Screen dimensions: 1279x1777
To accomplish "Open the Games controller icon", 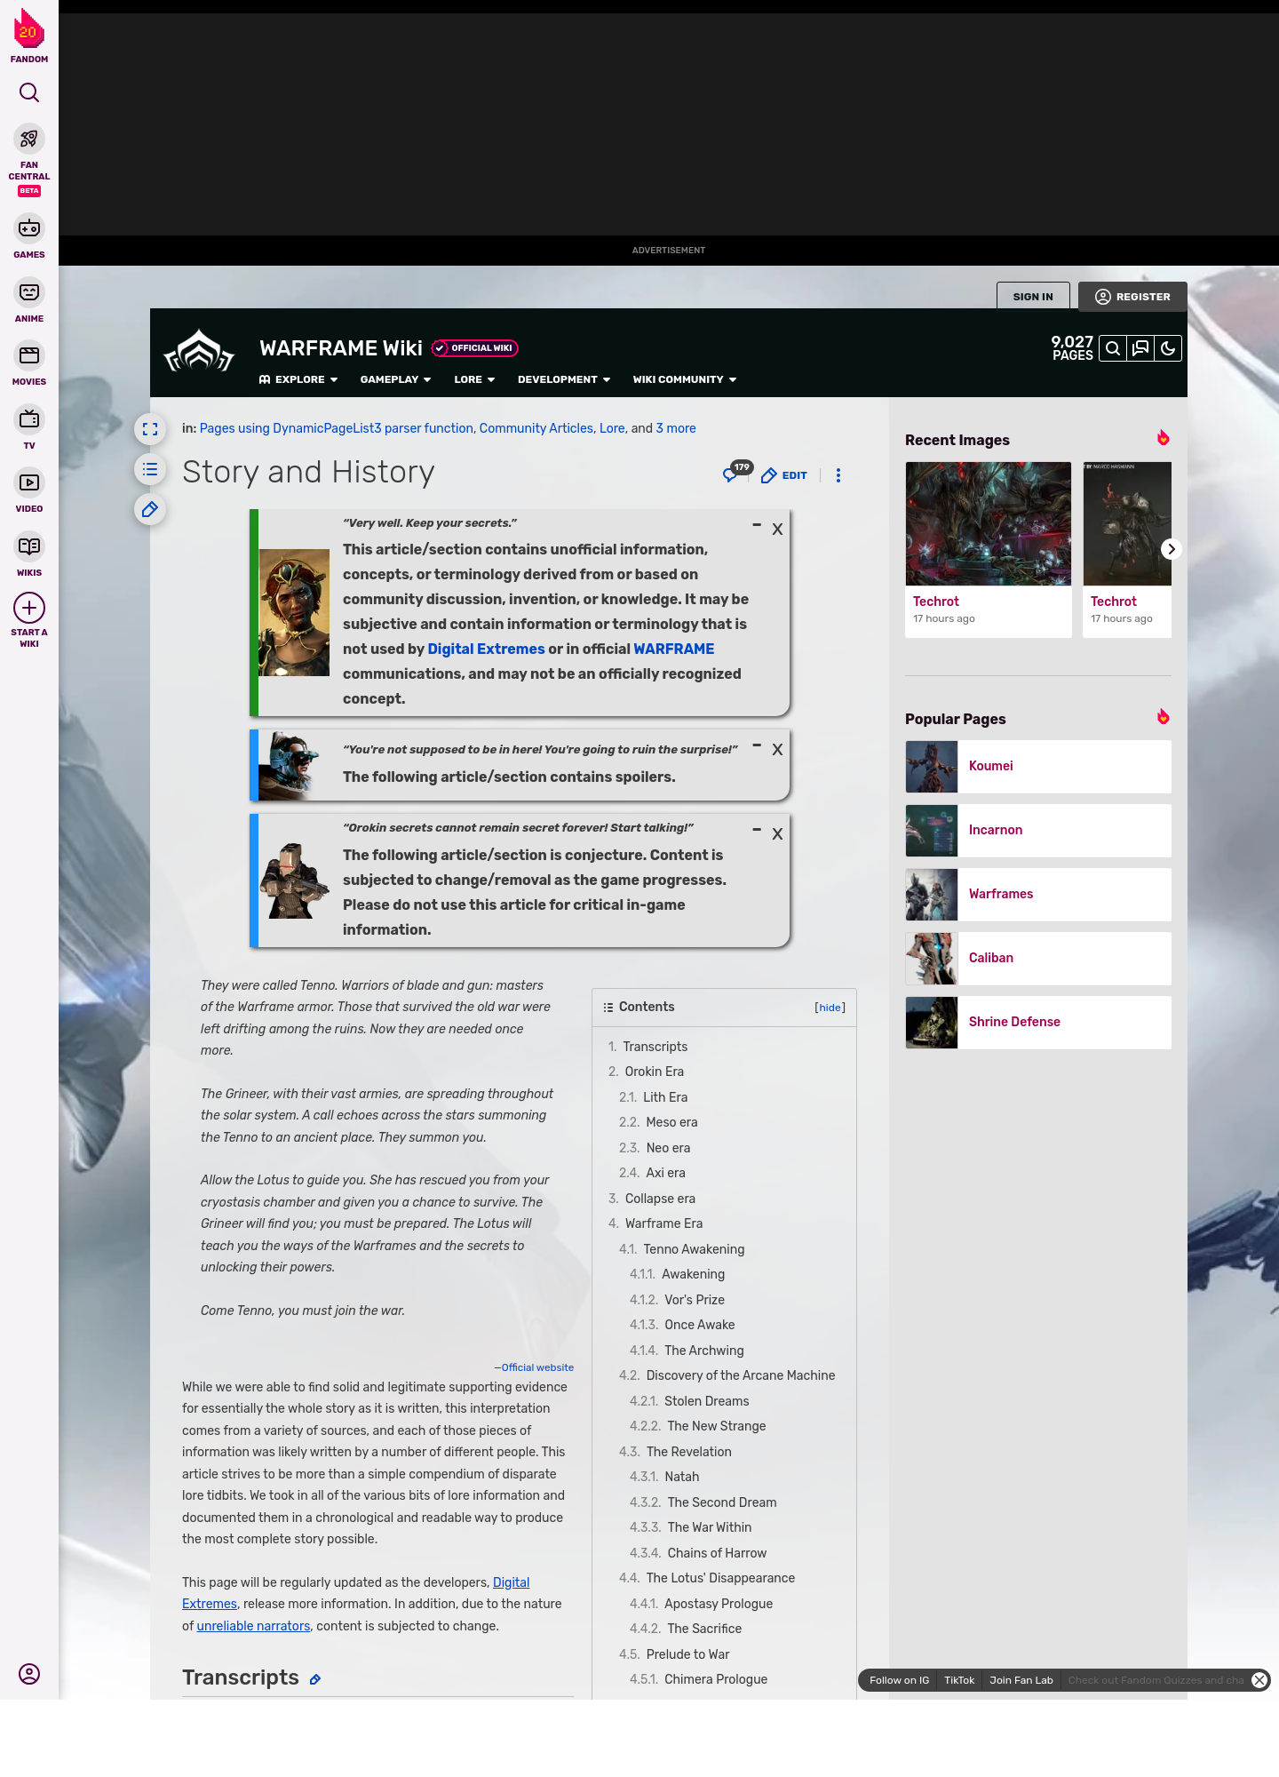I will 29,228.
